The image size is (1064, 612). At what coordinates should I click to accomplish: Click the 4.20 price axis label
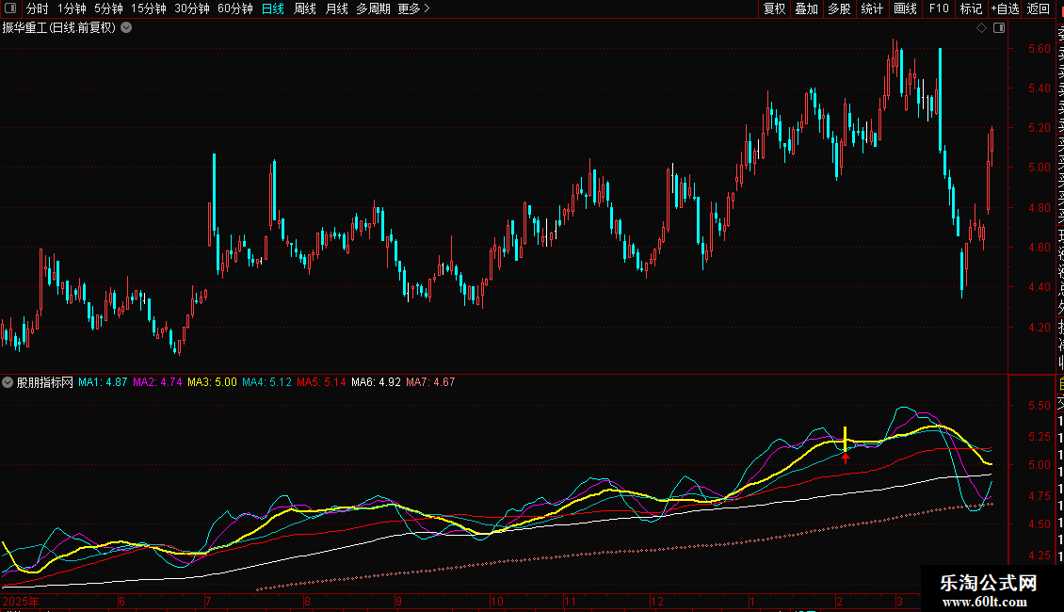(1039, 327)
